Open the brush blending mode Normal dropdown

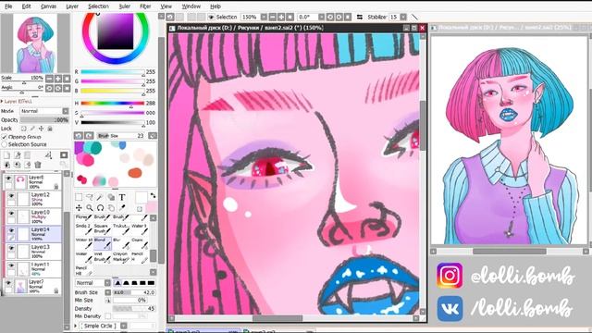(x=107, y=283)
